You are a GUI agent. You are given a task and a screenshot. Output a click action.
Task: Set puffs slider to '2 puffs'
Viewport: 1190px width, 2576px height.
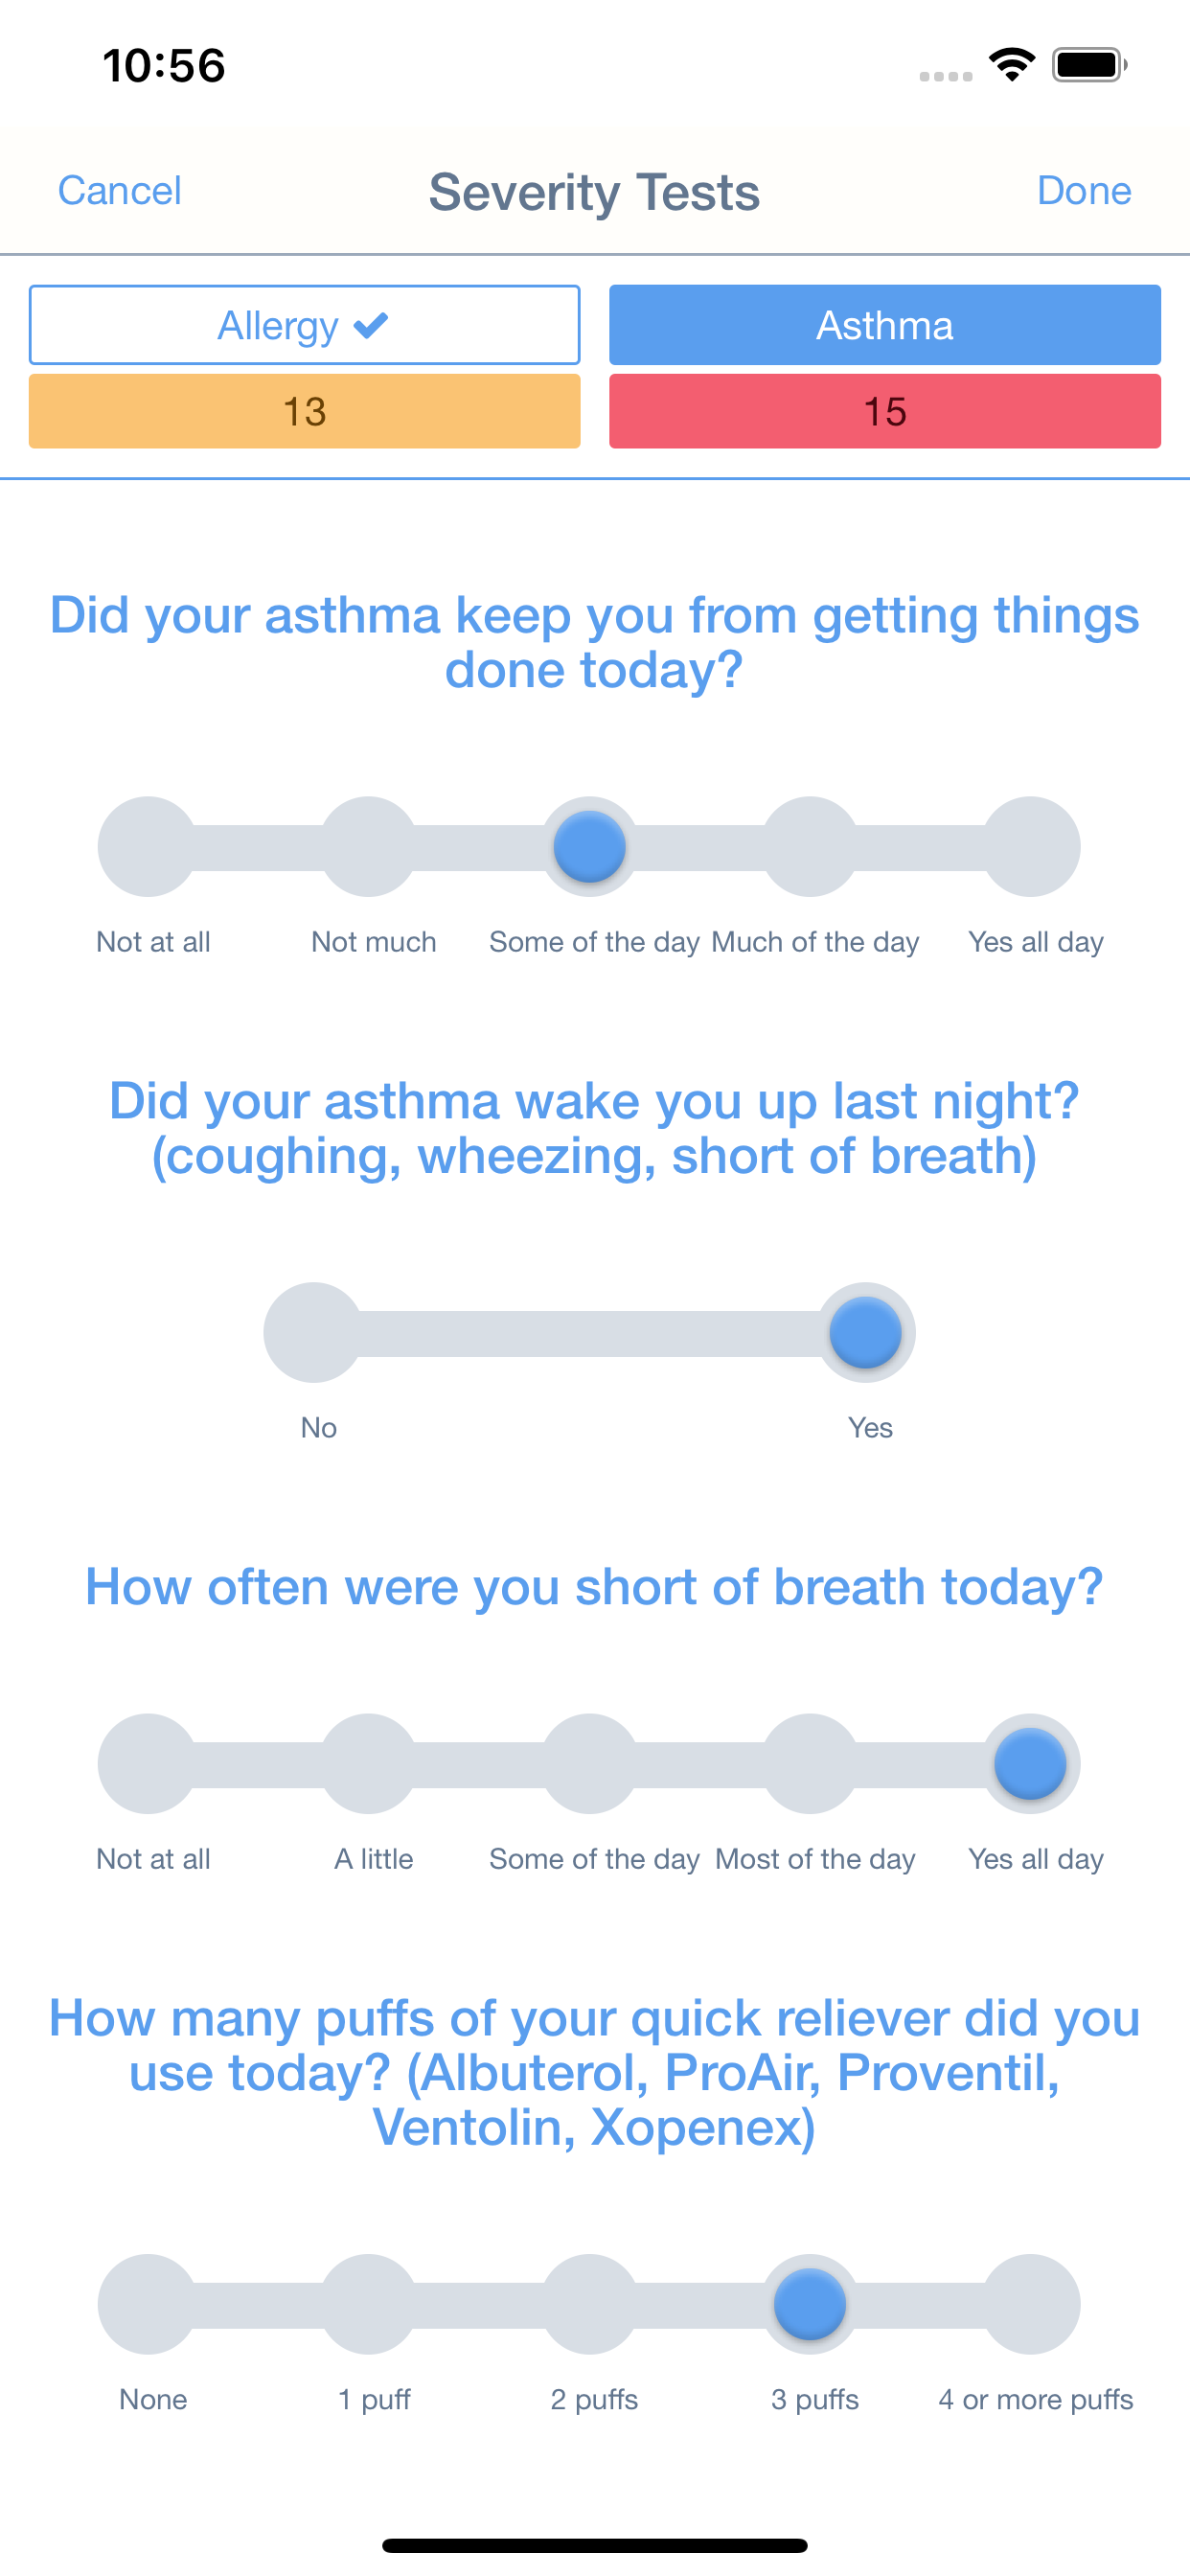[590, 2303]
